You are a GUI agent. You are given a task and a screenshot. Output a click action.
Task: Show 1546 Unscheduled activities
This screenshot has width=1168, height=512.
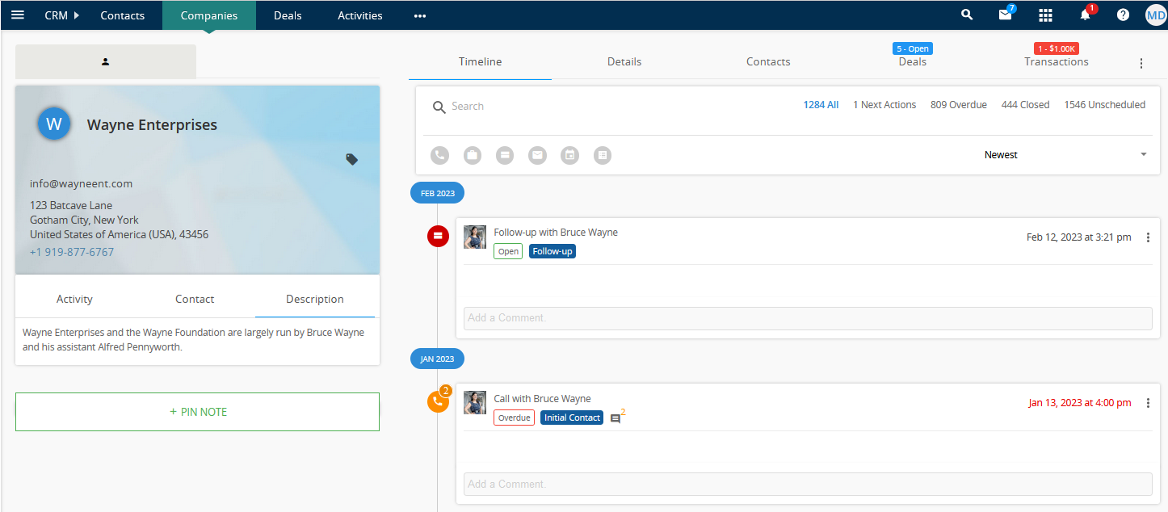tap(1105, 105)
